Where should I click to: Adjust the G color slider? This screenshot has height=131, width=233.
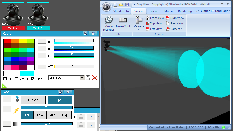[74, 47]
